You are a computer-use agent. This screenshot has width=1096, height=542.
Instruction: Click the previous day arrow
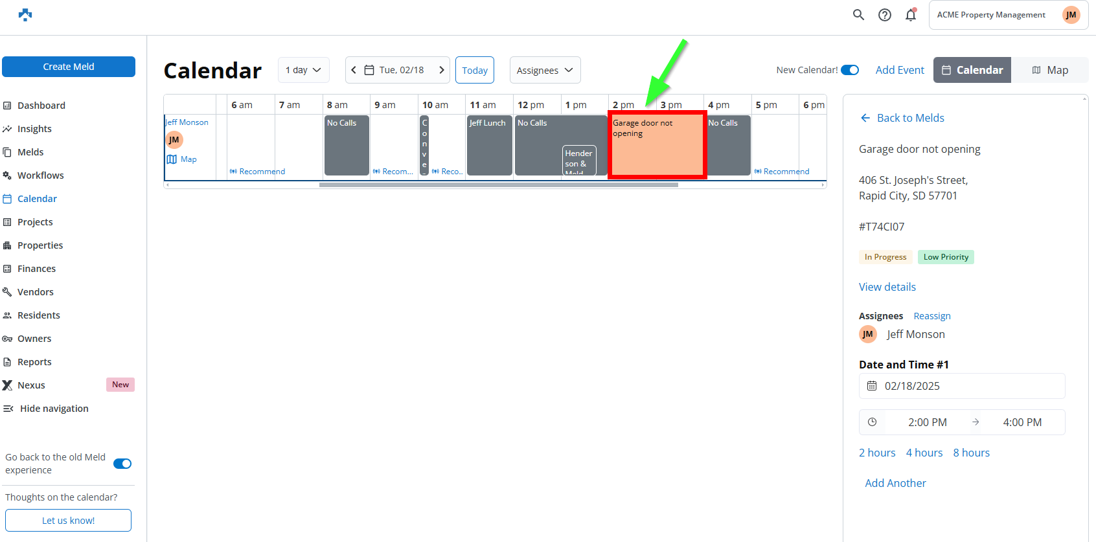click(x=354, y=70)
